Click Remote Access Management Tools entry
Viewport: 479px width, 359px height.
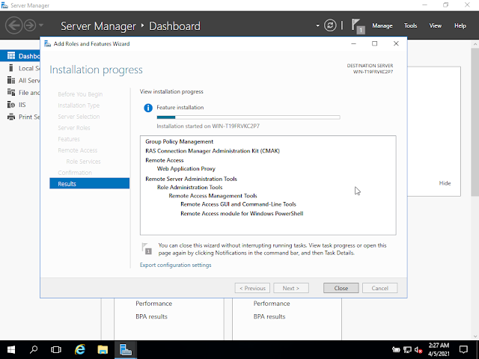point(213,196)
